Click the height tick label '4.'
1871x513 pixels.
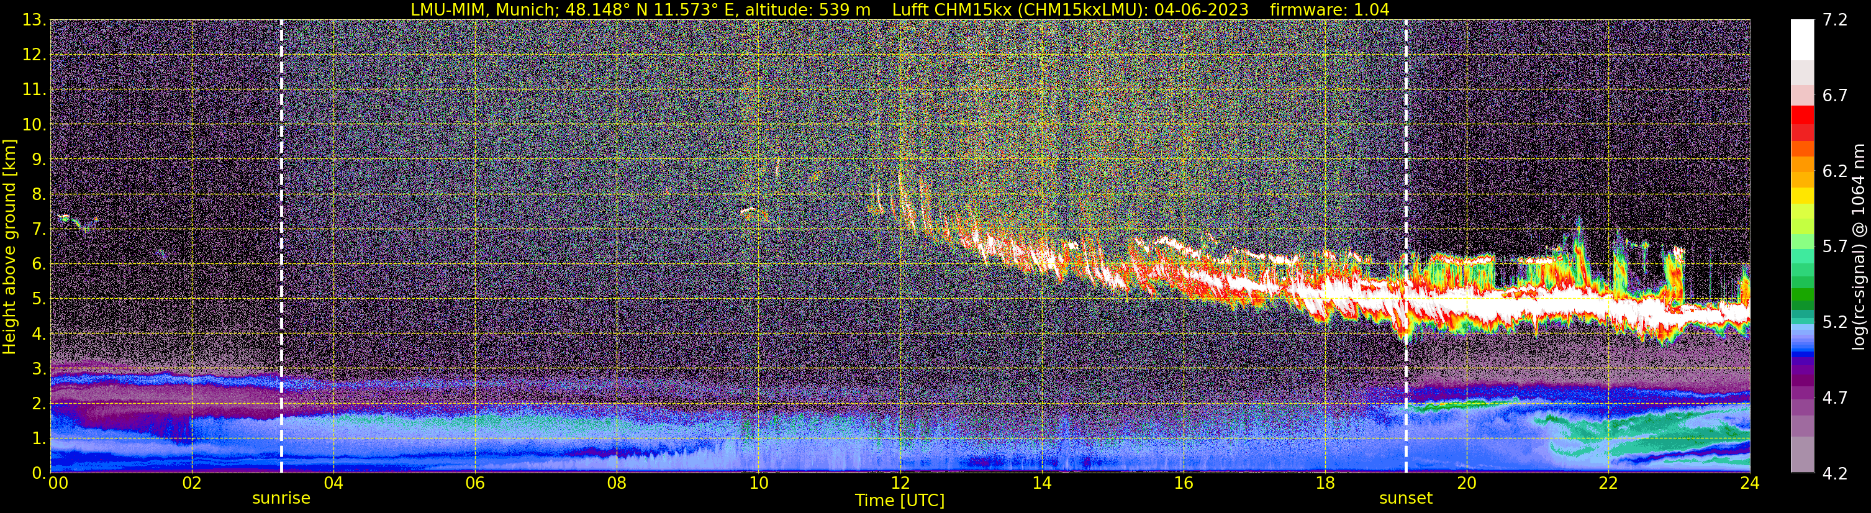pyautogui.click(x=38, y=334)
